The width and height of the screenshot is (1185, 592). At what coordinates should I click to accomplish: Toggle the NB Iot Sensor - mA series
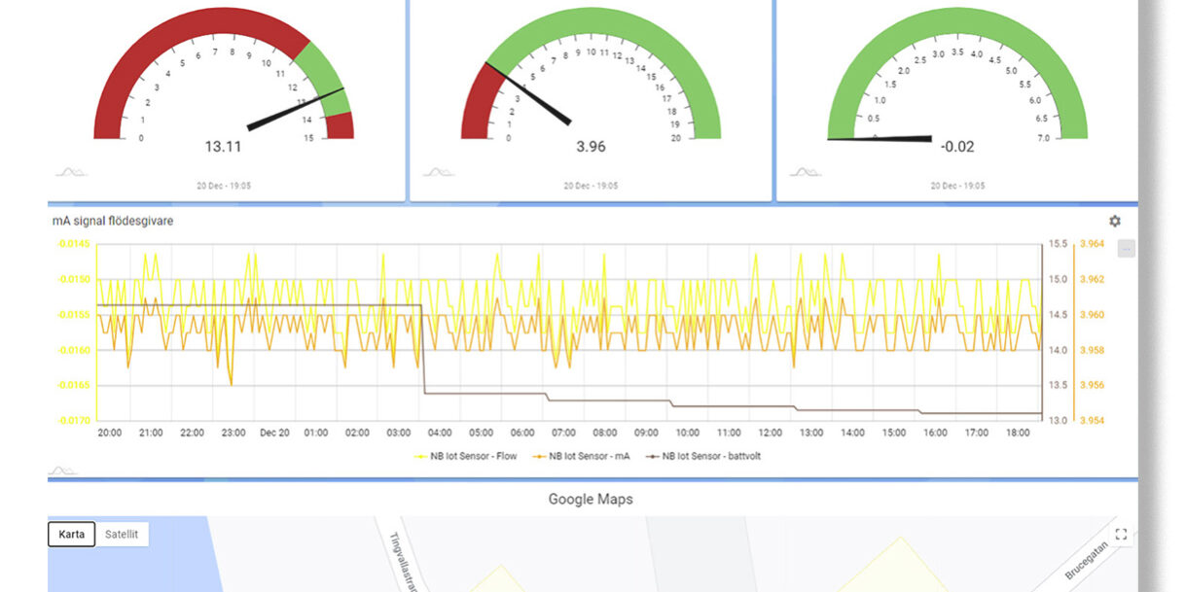click(584, 455)
